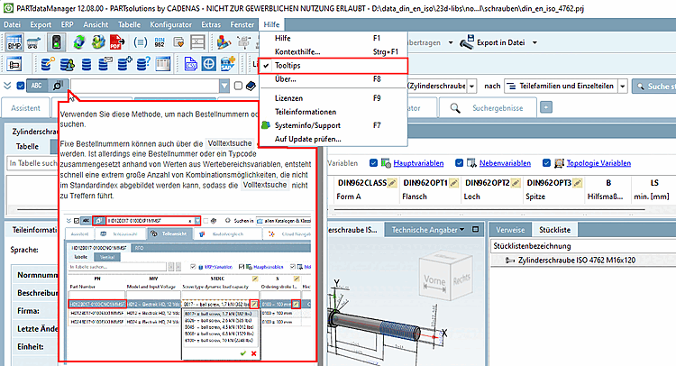Click the database with key icon
676x366 pixels.
pyautogui.click(x=48, y=64)
